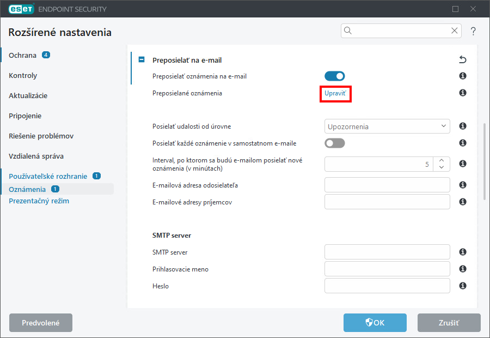Image resolution: width=490 pixels, height=338 pixels.
Task: Click the revert arrow icon for Preposielať na e-mail
Action: pyautogui.click(x=462, y=59)
